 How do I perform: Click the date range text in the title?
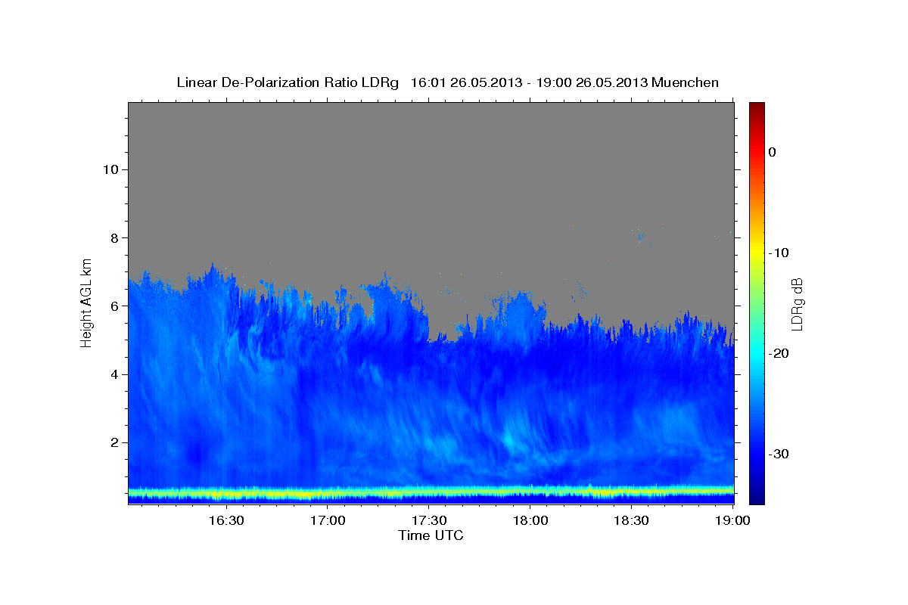pyautogui.click(x=529, y=82)
